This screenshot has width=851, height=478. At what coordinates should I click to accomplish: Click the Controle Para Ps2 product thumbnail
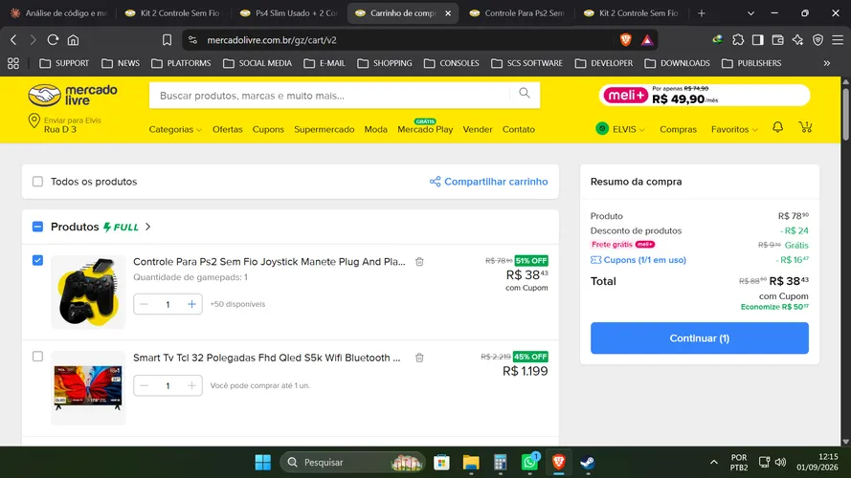coord(88,293)
